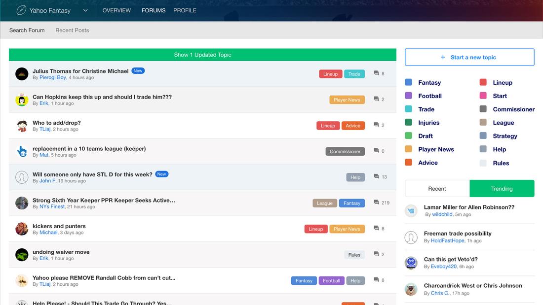
Task: Open the topic kickers and punters
Action: coord(60,226)
